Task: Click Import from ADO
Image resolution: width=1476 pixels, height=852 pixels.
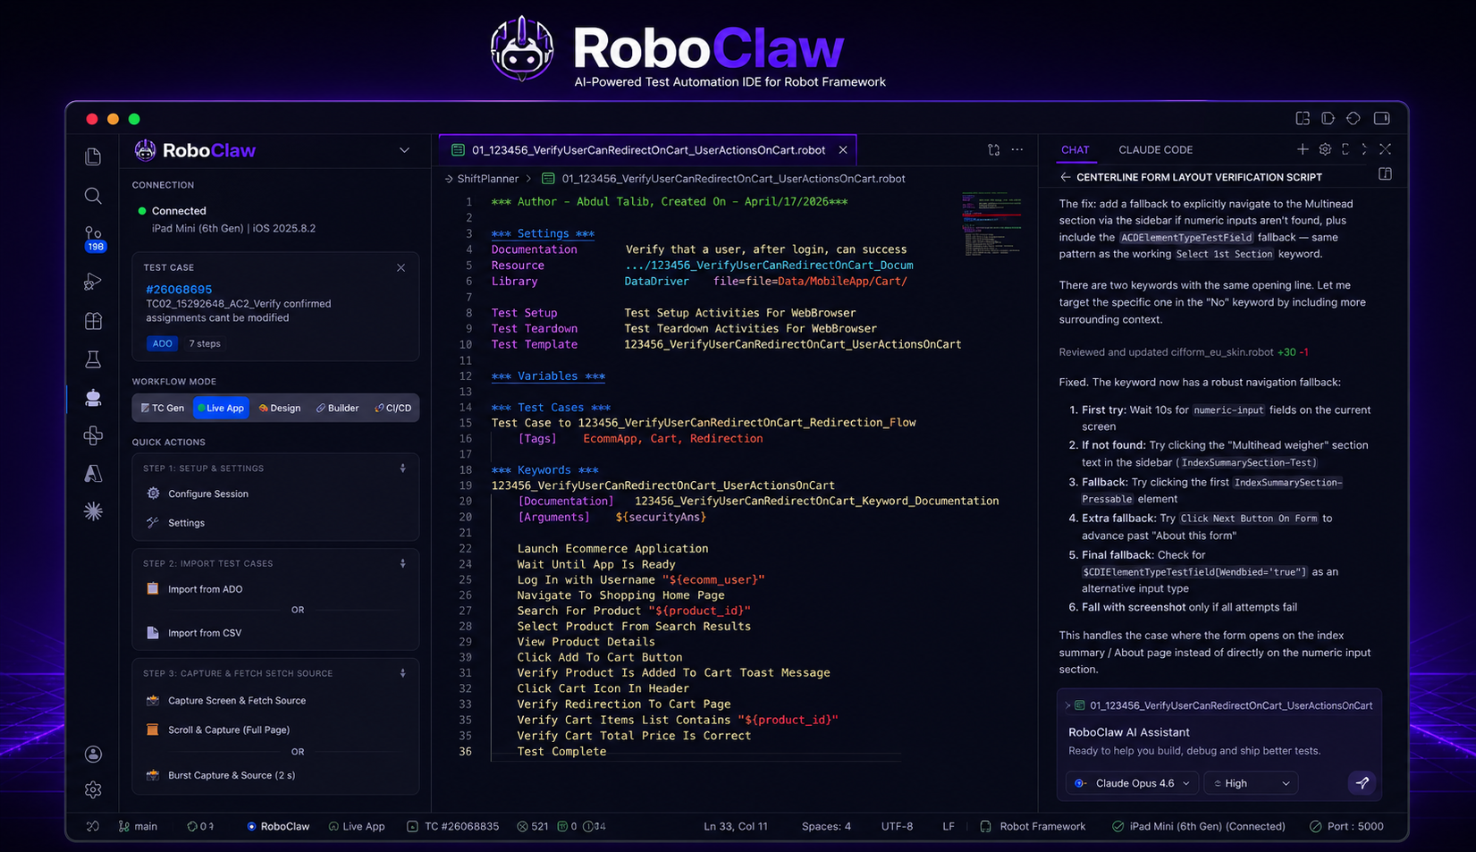Action: (205, 589)
